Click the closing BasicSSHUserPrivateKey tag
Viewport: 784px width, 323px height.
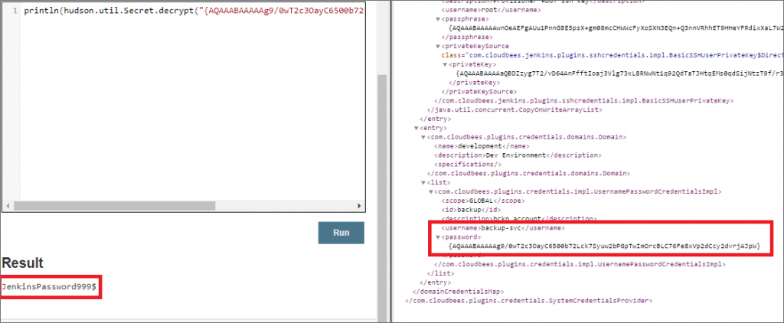click(x=583, y=100)
